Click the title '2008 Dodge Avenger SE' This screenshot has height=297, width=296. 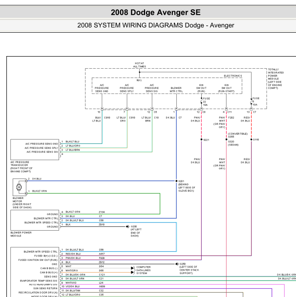pyautogui.click(x=156, y=13)
